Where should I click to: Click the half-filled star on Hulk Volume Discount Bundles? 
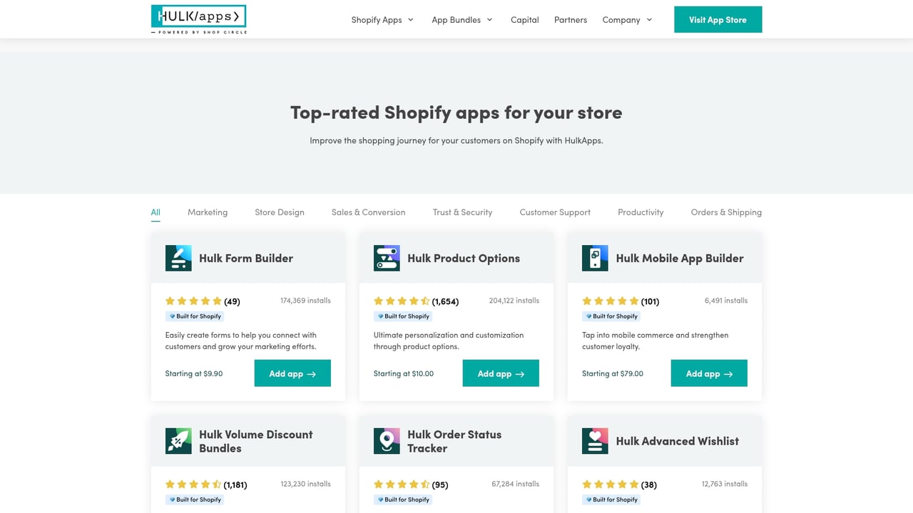click(x=218, y=484)
